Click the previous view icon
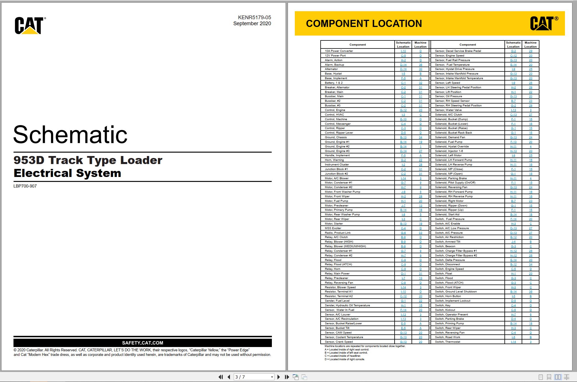The width and height of the screenshot is (577, 382). 296,377
